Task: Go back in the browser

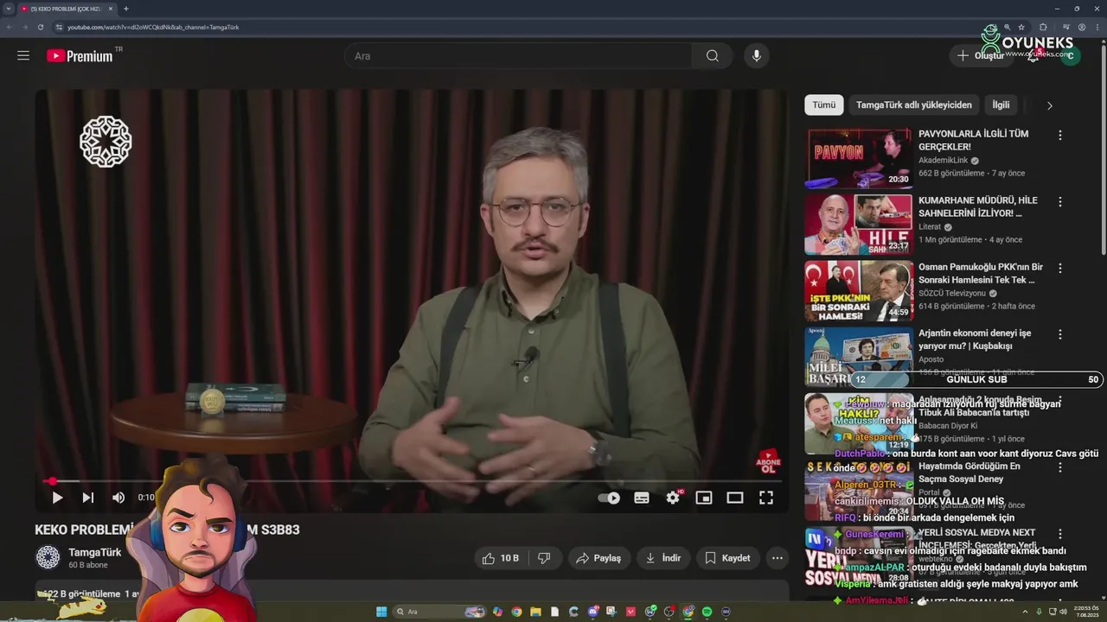Action: (x=10, y=27)
